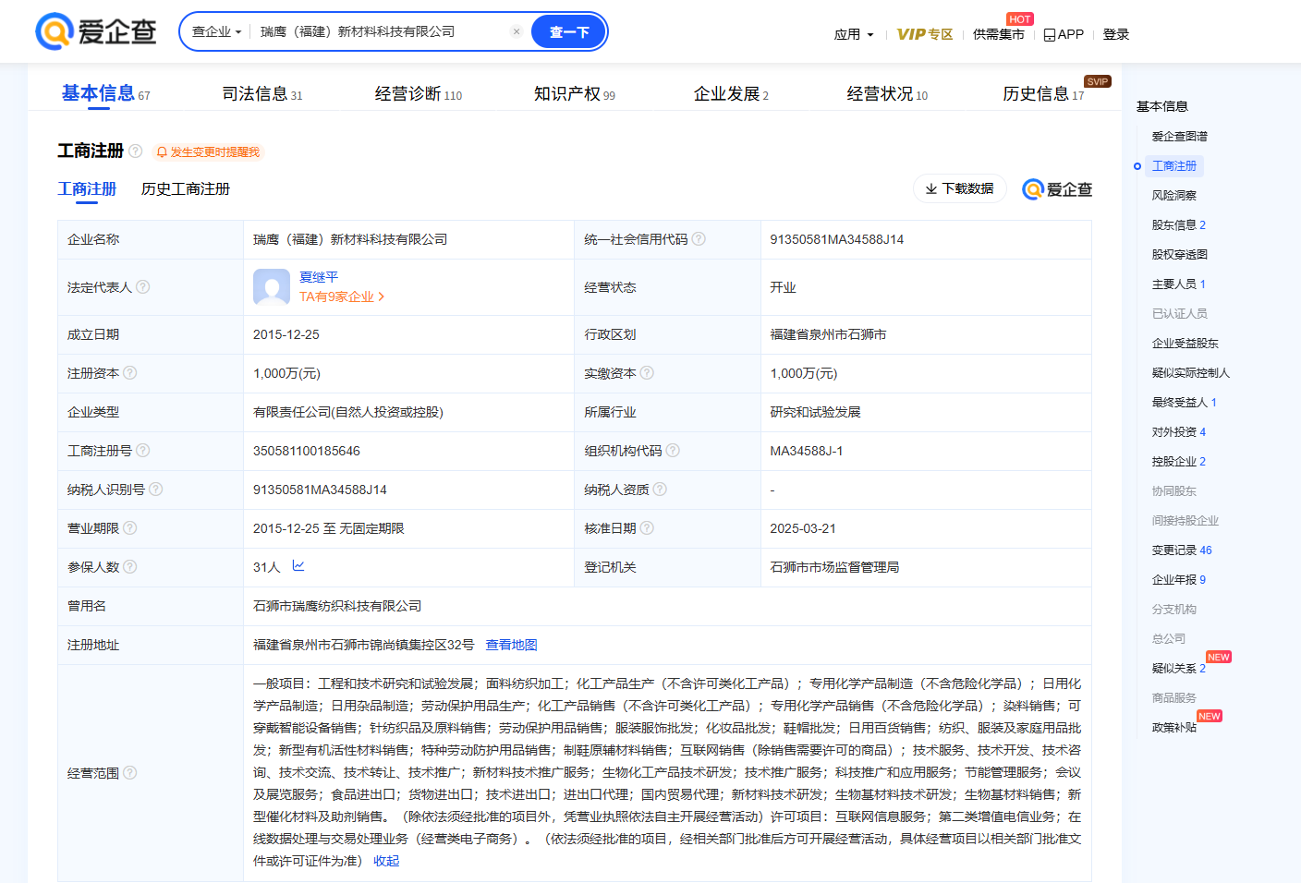Open the 查看地图 map link
The image size is (1301, 883).
tap(511, 645)
